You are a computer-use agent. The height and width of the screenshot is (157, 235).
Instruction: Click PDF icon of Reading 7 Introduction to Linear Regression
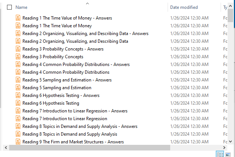click(18, 119)
